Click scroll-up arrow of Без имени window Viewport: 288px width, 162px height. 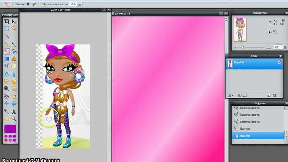pyautogui.click(x=226, y=18)
